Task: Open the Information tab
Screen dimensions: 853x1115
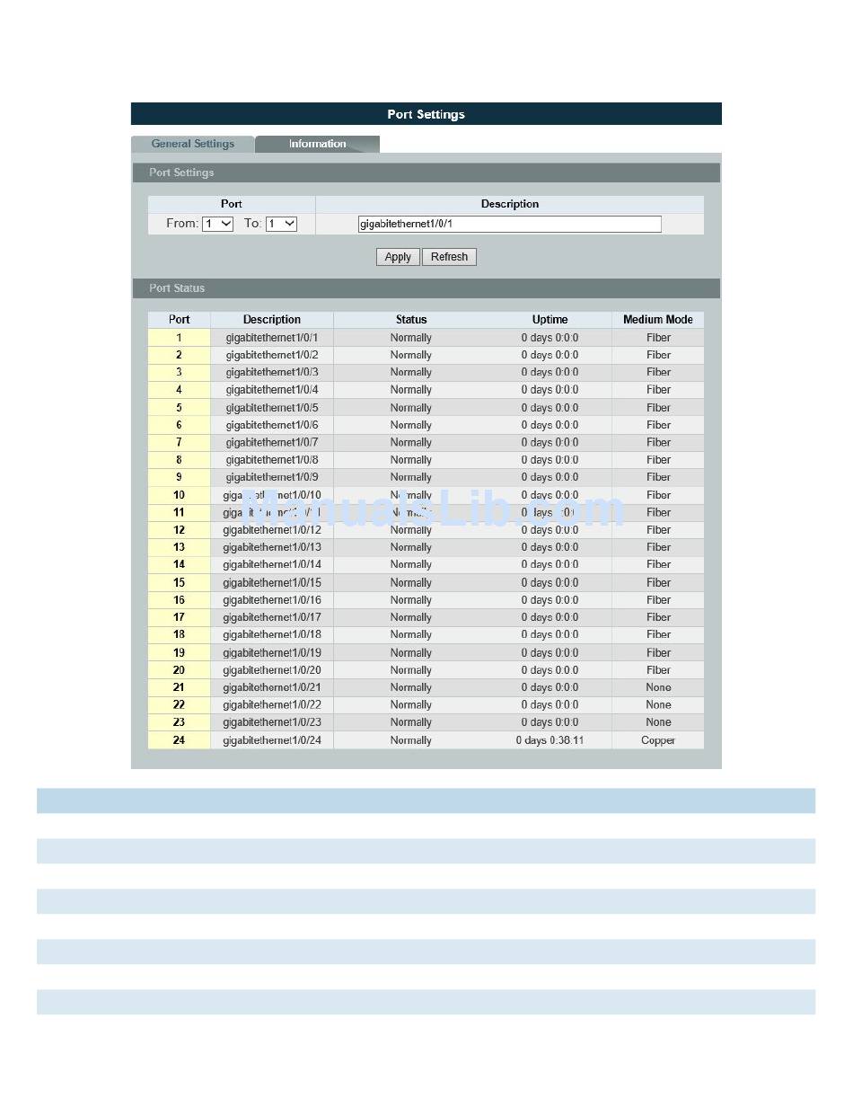Action: pos(317,144)
